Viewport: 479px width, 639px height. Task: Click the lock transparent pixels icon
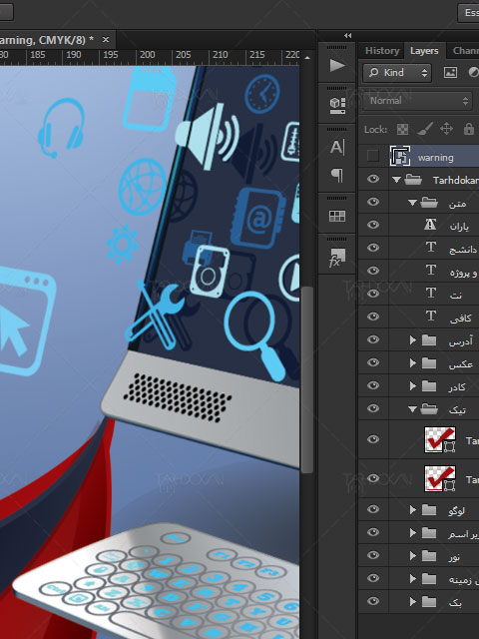(402, 129)
